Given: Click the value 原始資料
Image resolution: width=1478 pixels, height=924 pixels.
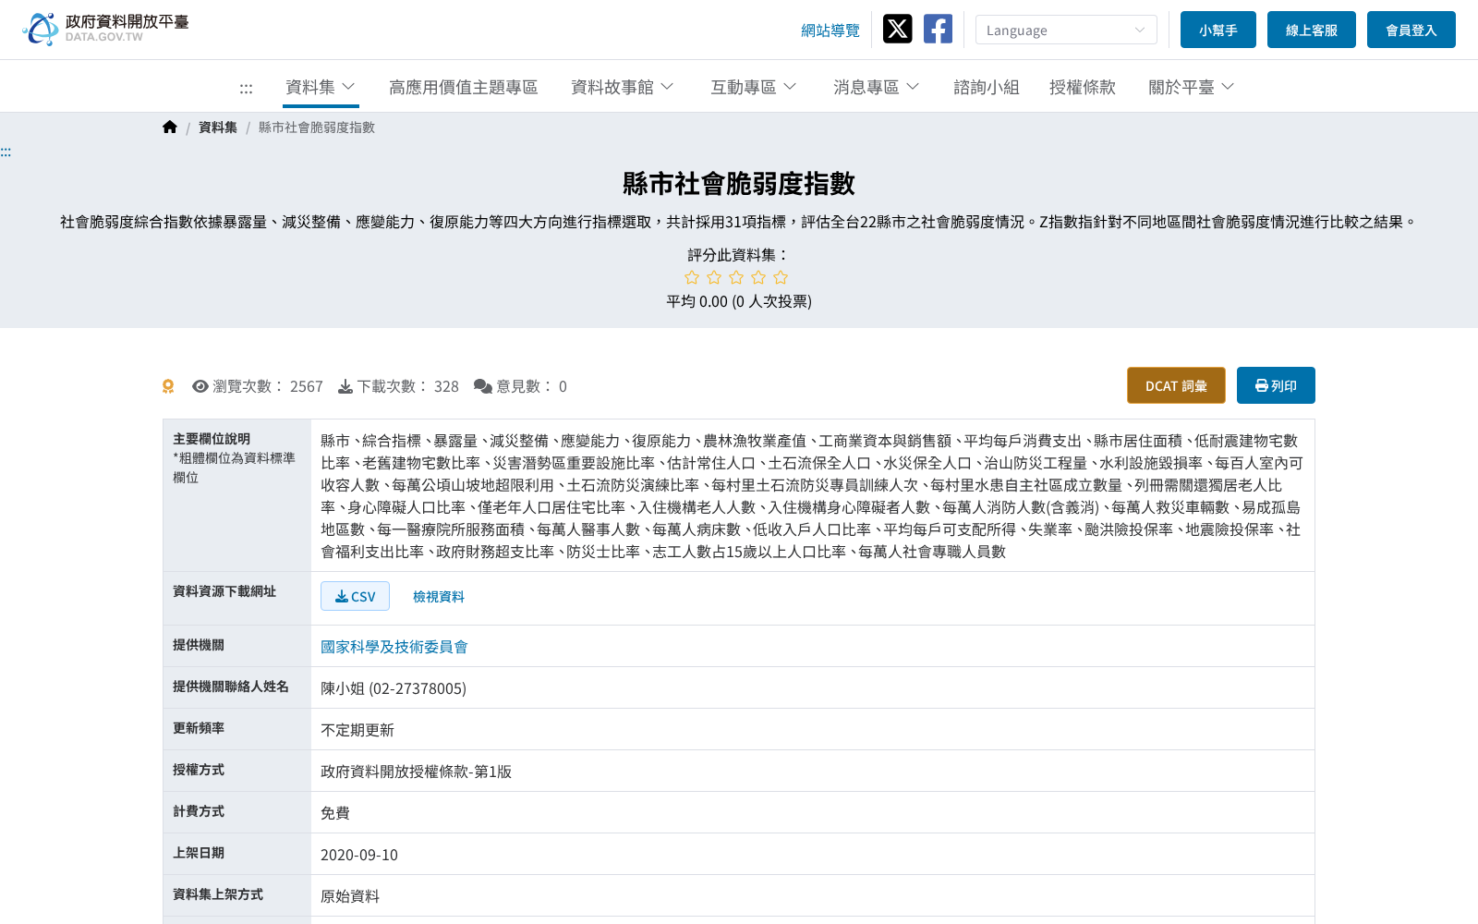Looking at the screenshot, I should (x=350, y=896).
